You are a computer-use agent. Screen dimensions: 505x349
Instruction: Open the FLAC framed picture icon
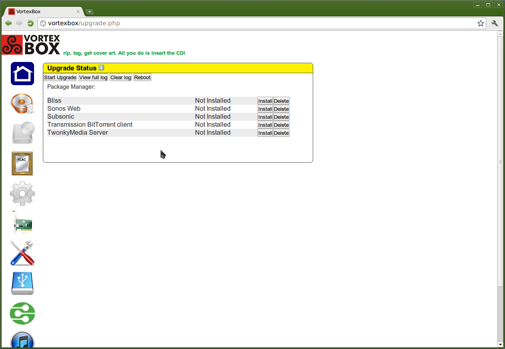(22, 164)
